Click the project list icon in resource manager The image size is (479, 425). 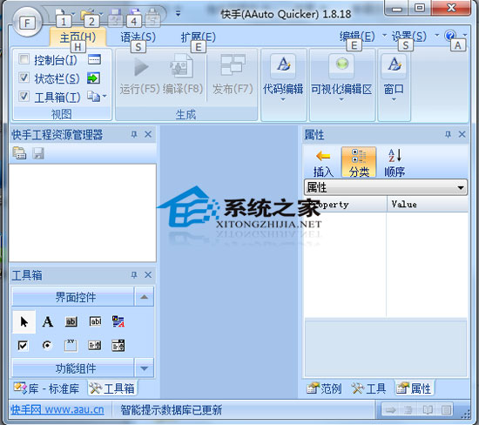click(19, 152)
